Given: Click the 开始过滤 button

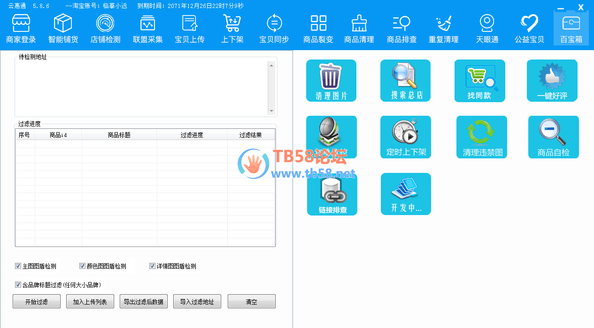Looking at the screenshot, I should tap(37, 301).
